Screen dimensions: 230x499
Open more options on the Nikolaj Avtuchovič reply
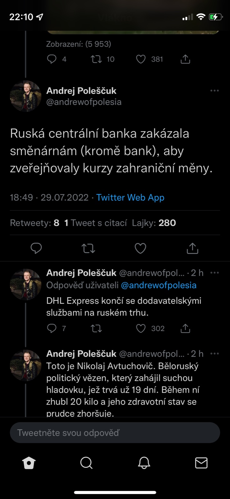(214, 354)
